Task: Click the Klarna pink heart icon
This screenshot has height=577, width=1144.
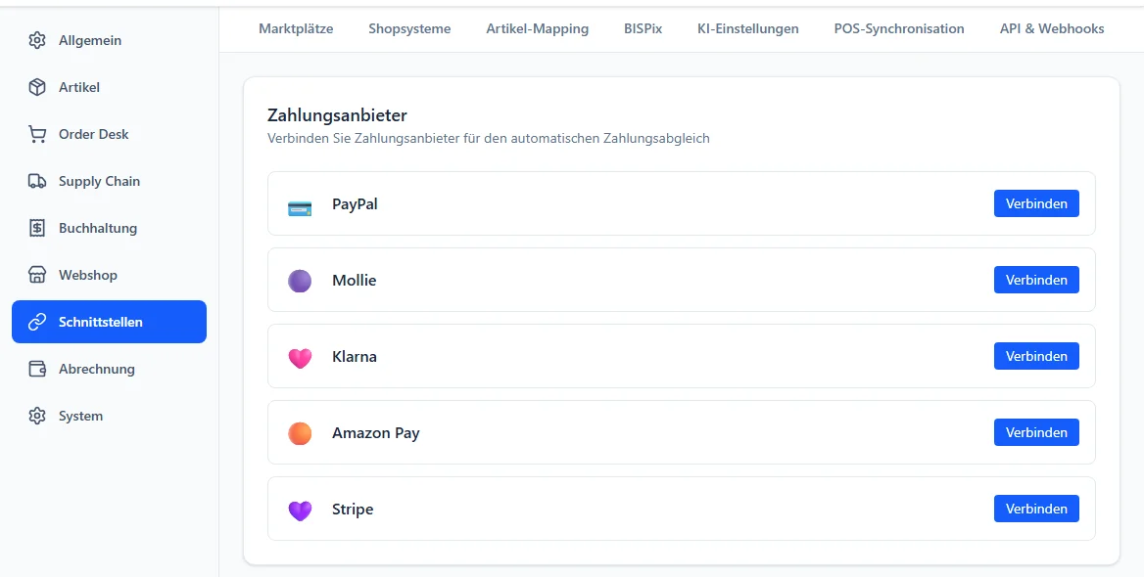Action: point(300,357)
